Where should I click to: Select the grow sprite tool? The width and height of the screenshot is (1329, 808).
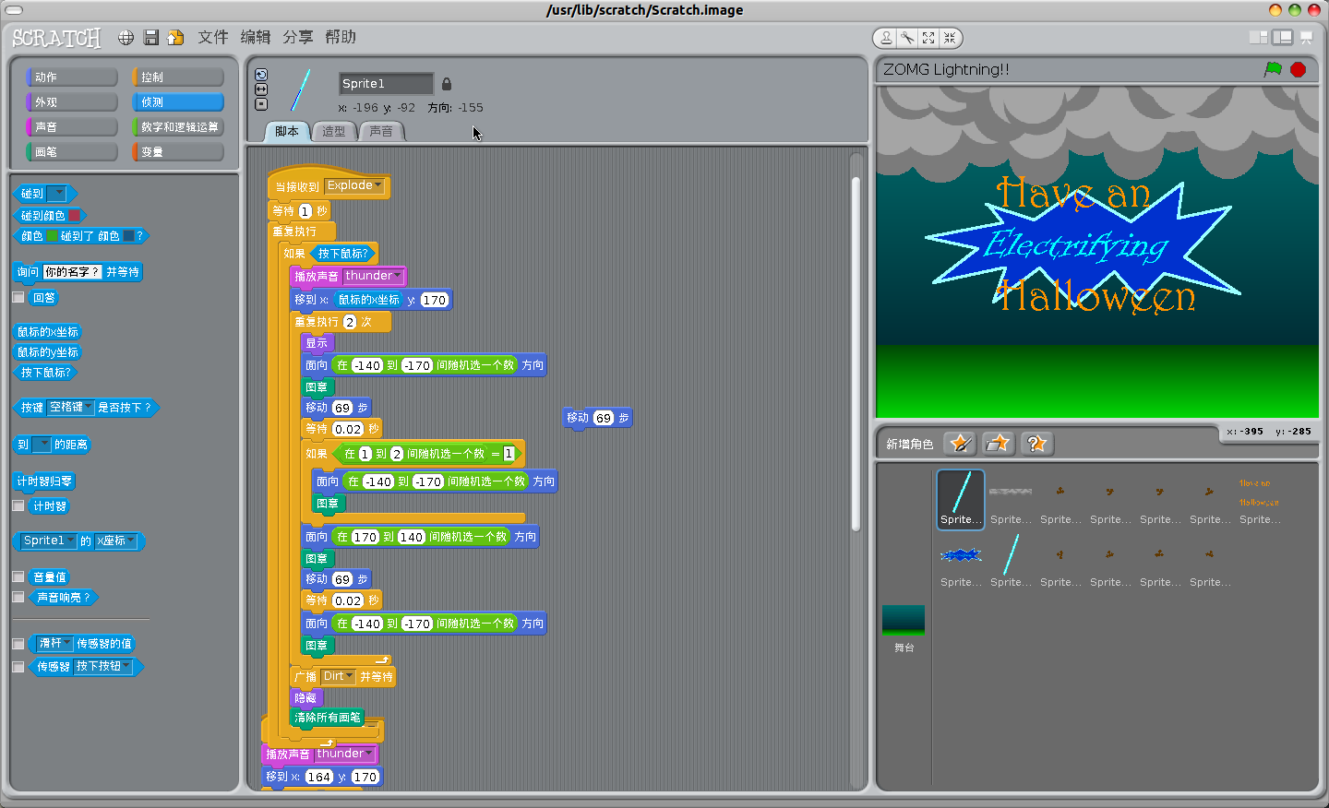point(928,38)
